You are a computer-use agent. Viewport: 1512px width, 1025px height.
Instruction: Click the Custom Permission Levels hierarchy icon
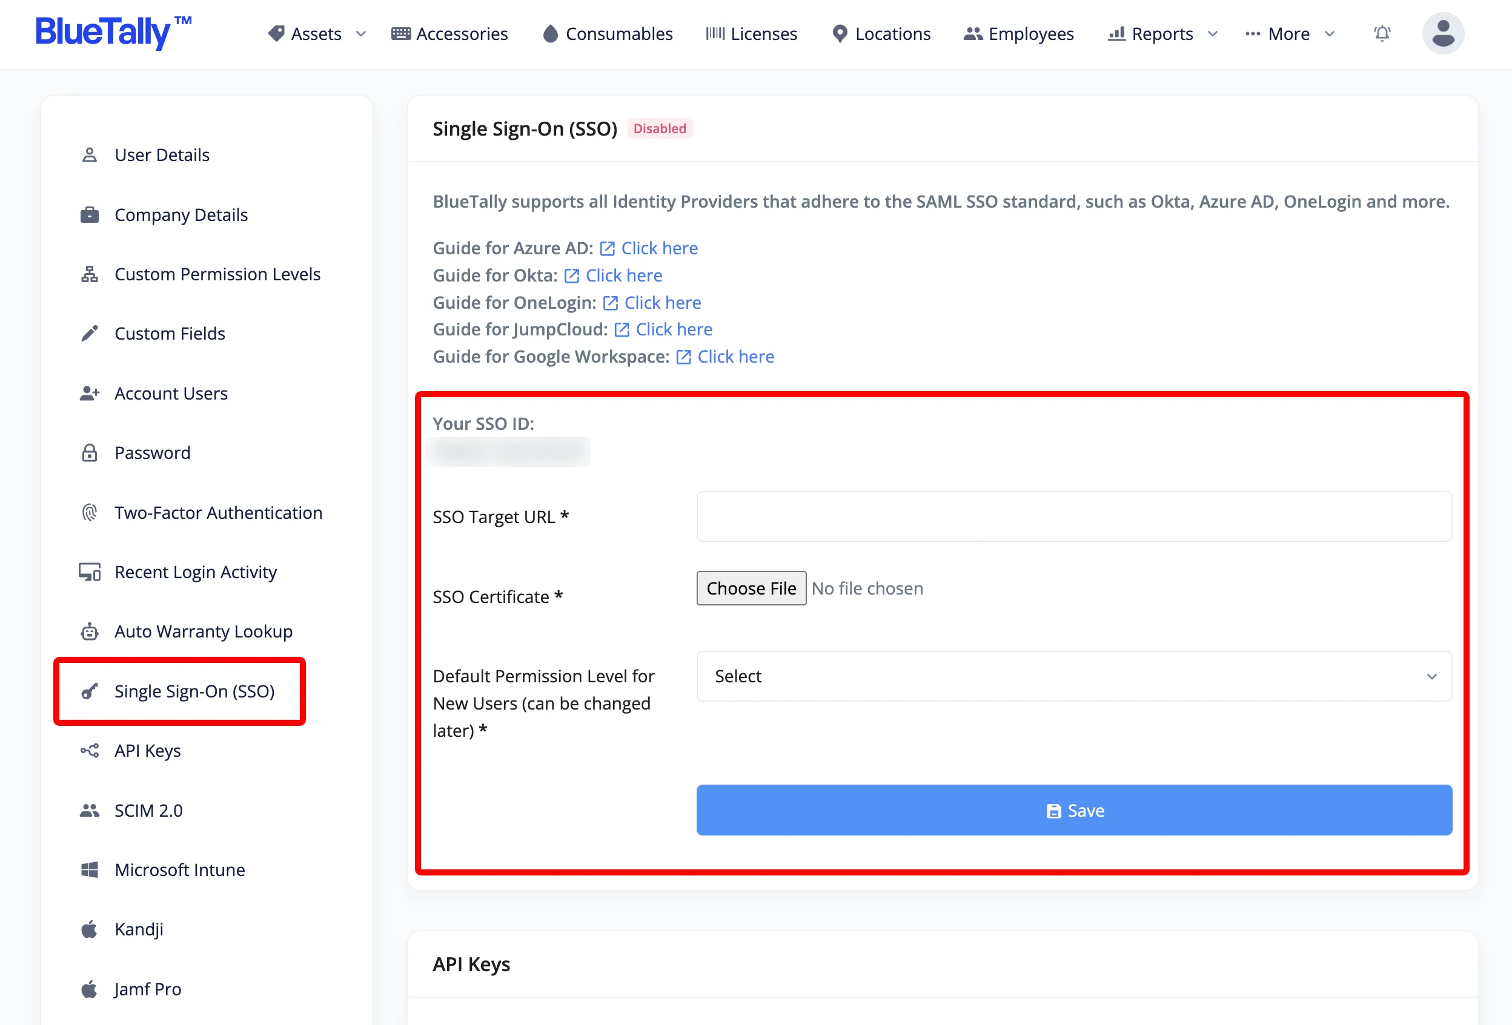[90, 274]
